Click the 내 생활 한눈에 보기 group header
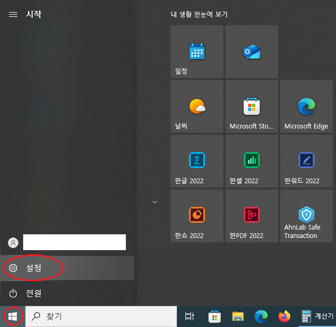336x327 pixels. [x=199, y=14]
